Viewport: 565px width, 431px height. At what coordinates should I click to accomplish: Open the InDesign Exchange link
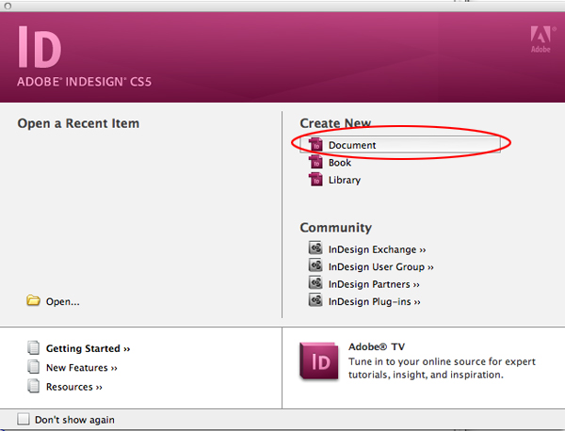click(377, 249)
